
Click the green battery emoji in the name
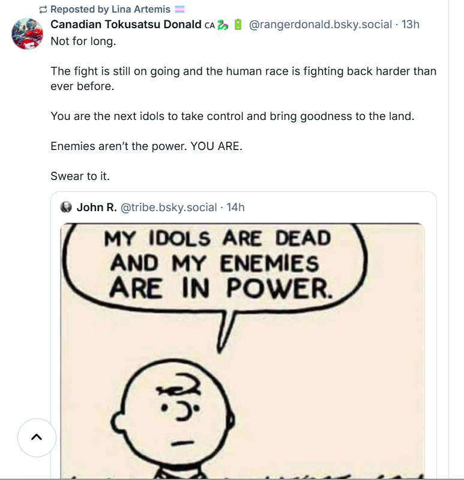[238, 25]
